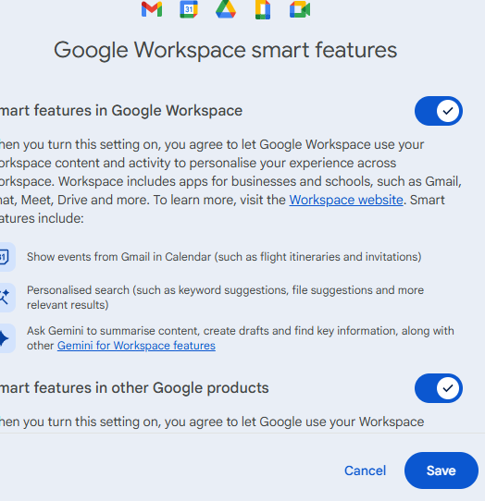Click 'Personalised search' description text

225,298
